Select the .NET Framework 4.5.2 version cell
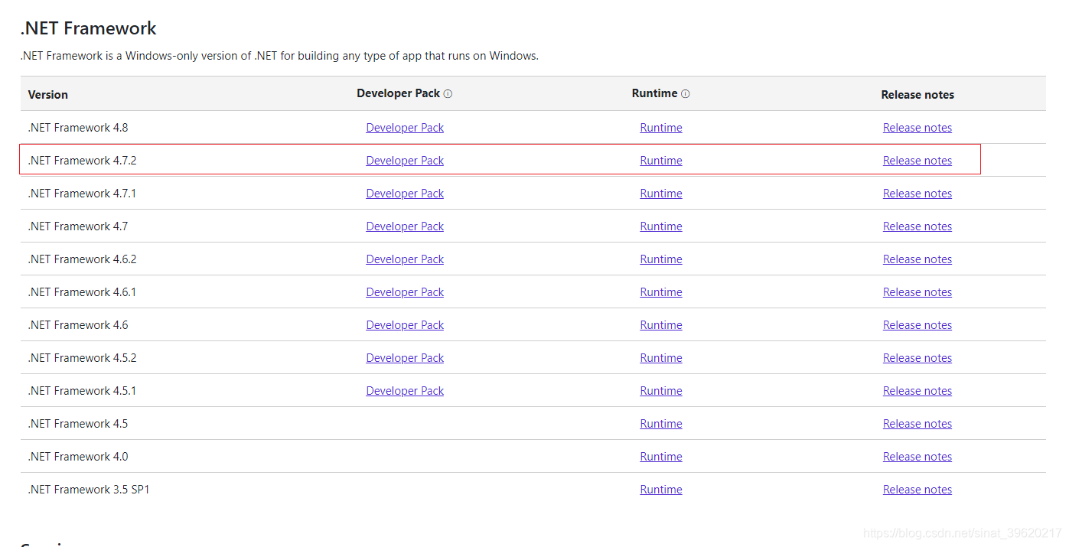The image size is (1069, 547). [x=82, y=358]
